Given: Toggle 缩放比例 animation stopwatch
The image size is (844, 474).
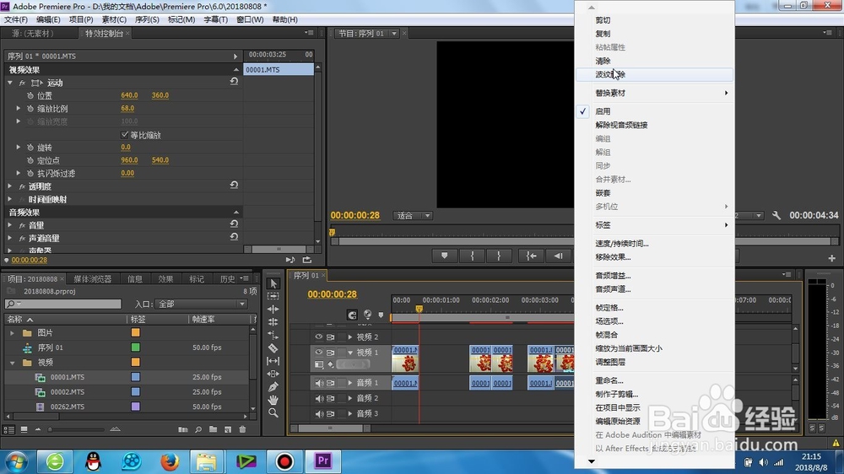Looking at the screenshot, I should point(30,108).
